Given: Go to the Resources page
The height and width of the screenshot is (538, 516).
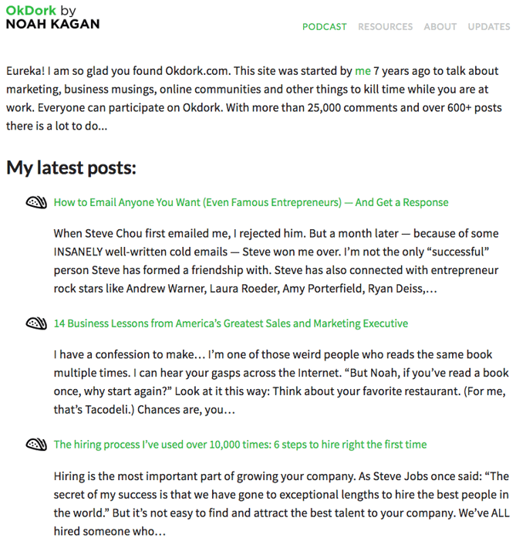Looking at the screenshot, I should 385,26.
